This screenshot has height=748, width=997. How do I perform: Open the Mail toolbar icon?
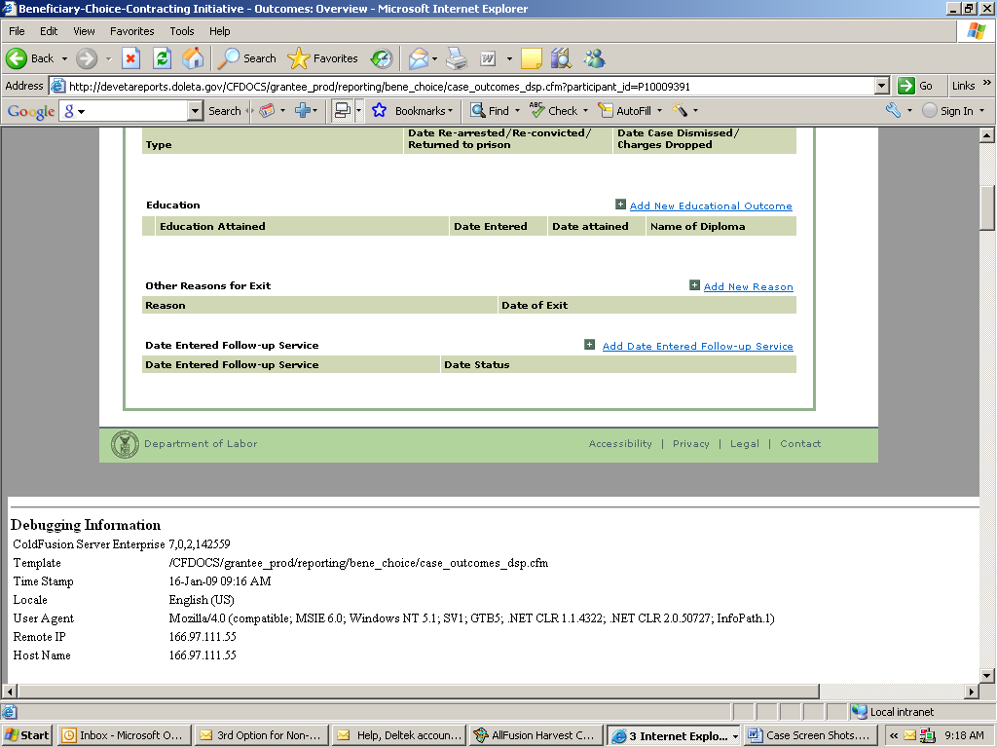pos(419,58)
